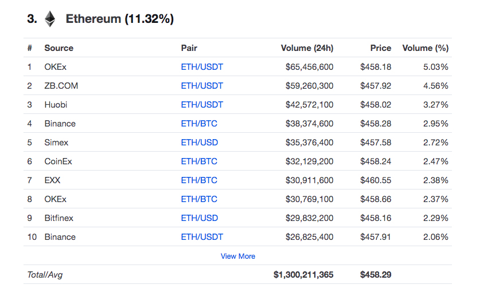
Task: Open the ETH/USDT pair link for OKEx
Action: click(x=202, y=67)
